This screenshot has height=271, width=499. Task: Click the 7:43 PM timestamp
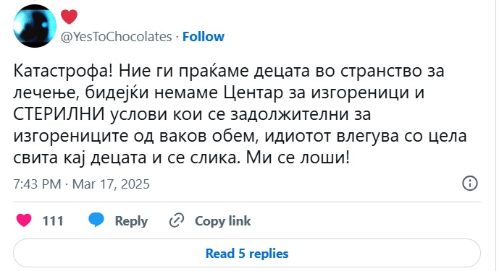tap(37, 184)
